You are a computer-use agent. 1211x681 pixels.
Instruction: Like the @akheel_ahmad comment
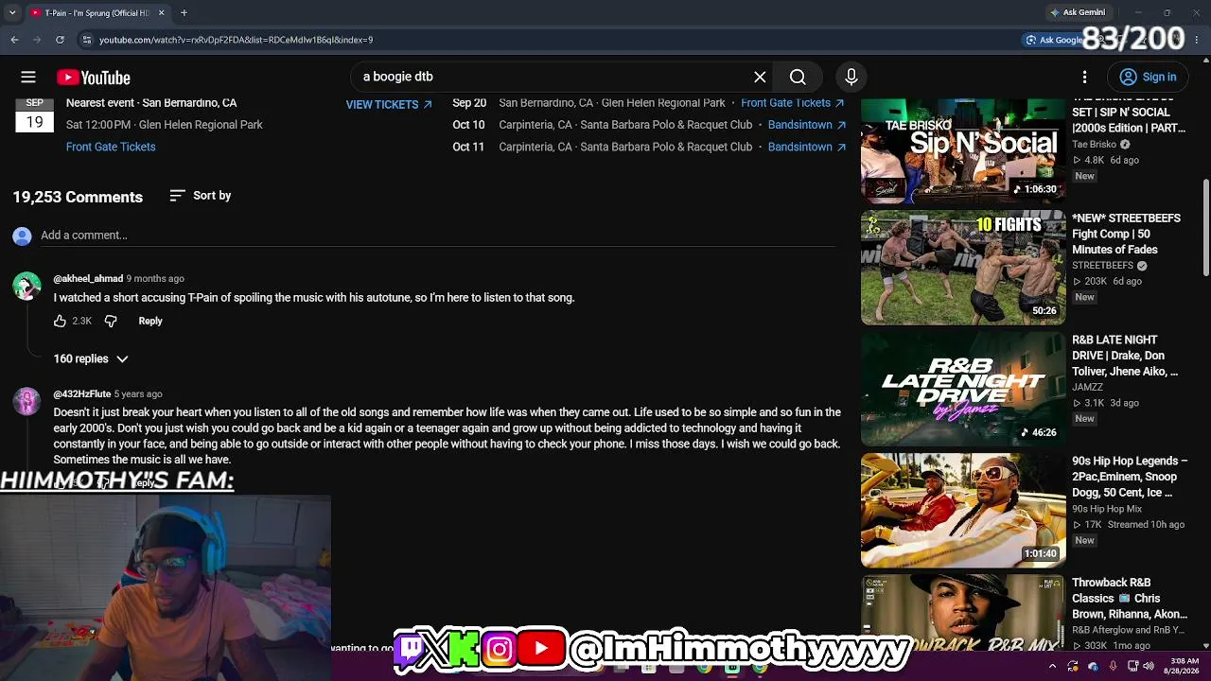click(60, 321)
